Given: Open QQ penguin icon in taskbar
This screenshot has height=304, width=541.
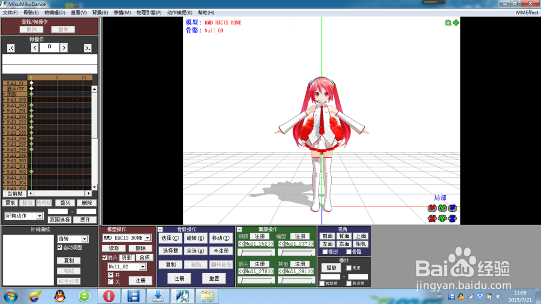Looking at the screenshot, I should click(x=60, y=296).
